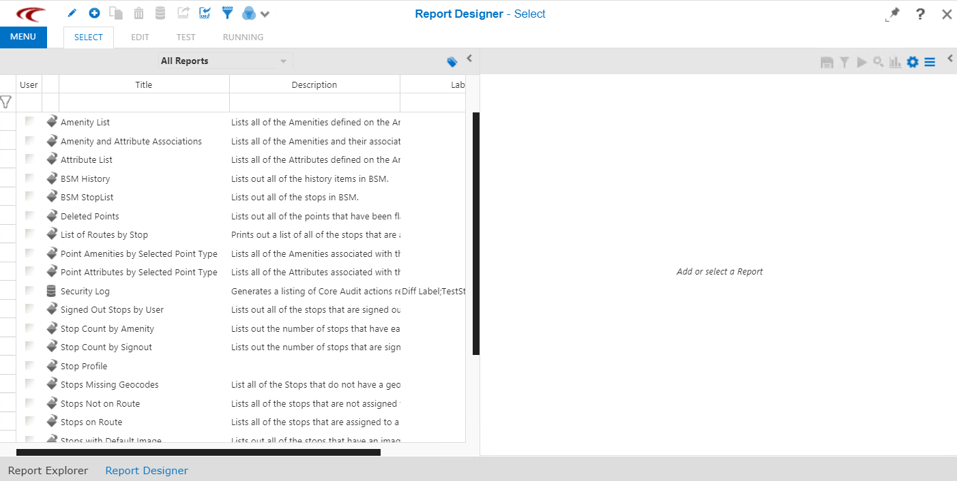
Task: Open the MENU panel
Action: pos(23,37)
